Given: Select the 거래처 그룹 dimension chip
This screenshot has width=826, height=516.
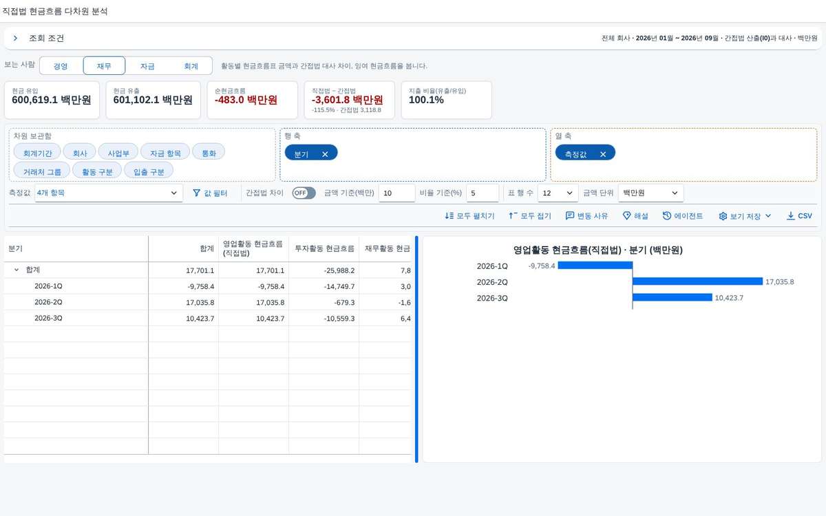Looking at the screenshot, I should (x=42, y=171).
